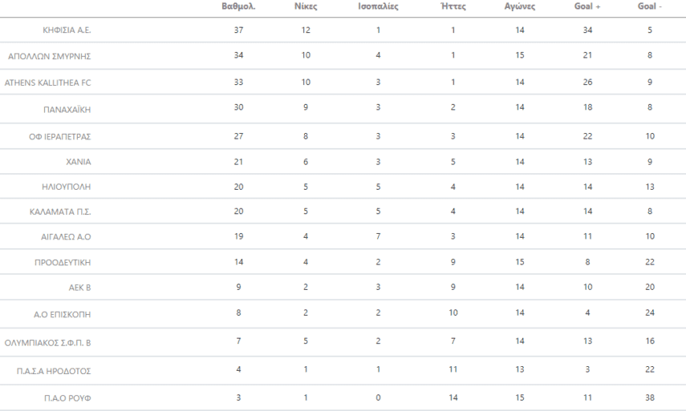Screen dimensions: 686x411
Task: Click the ΟΛΥΜΠΙΑΚΟΣ Σ.Φ.Π. Β team name
Action: coord(47,342)
